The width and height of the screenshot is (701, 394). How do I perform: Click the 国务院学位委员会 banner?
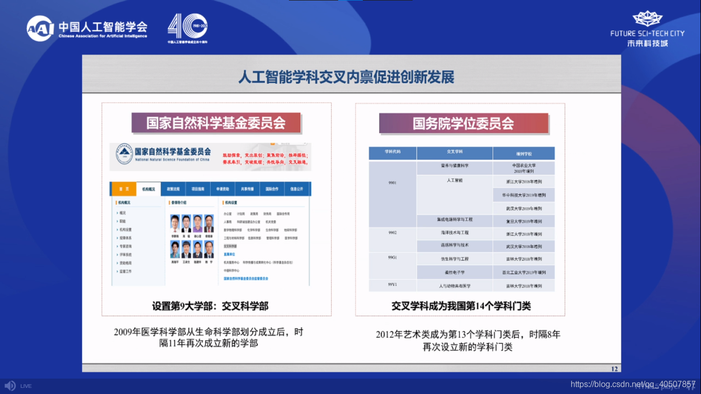coord(463,124)
